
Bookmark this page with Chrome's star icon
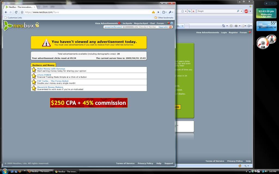[x=22, y=12]
